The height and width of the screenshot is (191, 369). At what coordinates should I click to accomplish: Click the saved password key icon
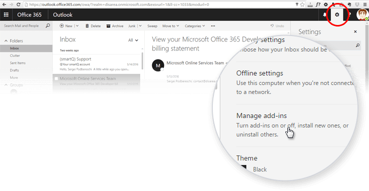click(x=297, y=4)
